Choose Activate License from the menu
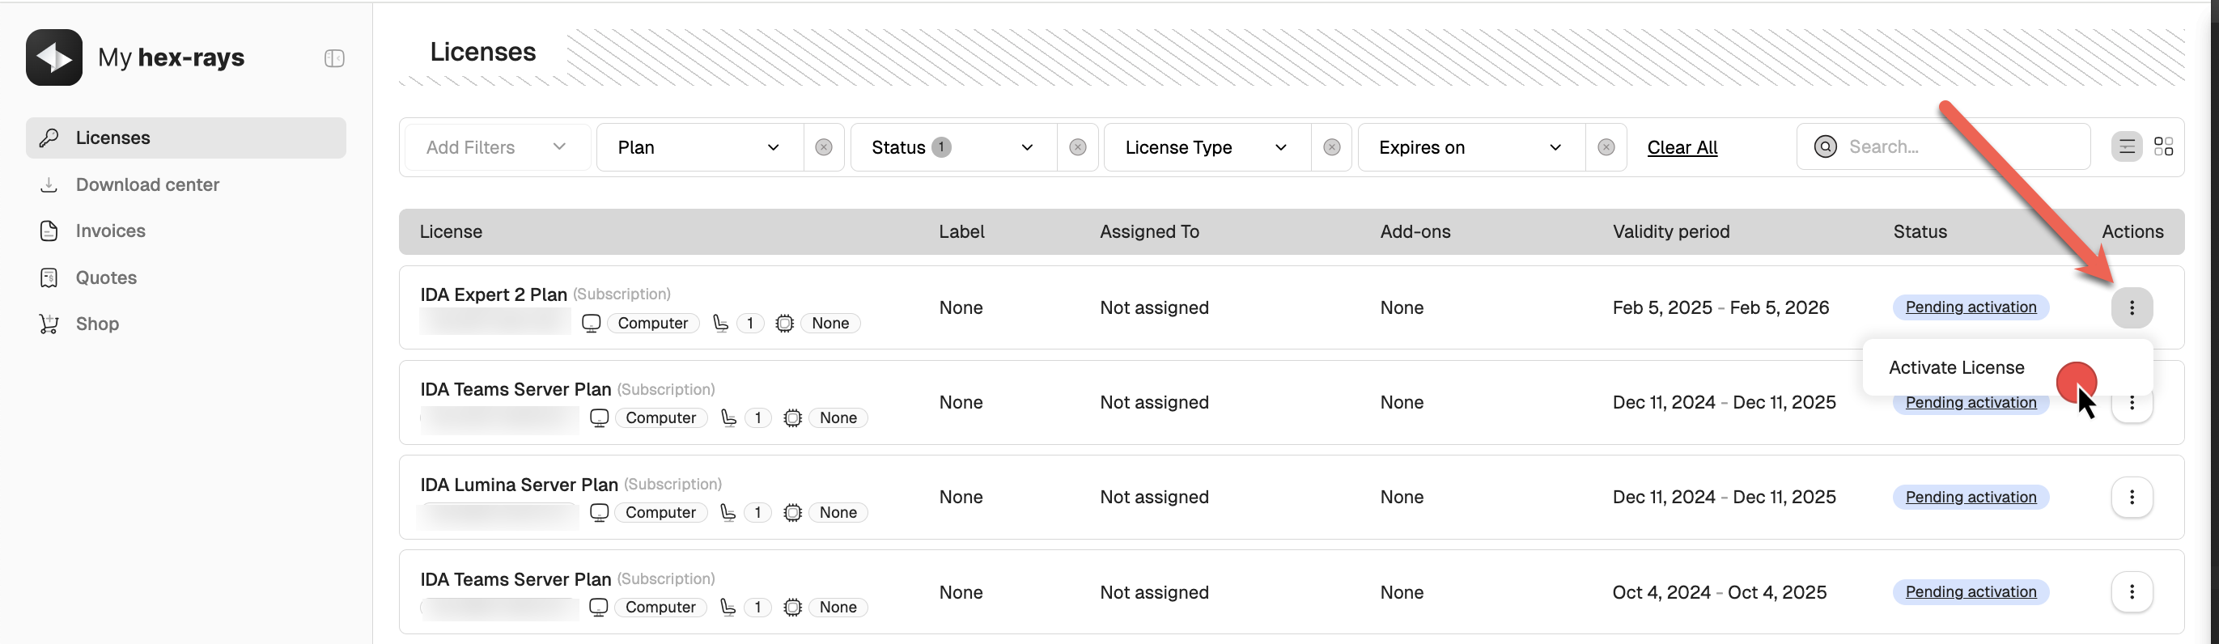The height and width of the screenshot is (644, 2219). [1956, 367]
